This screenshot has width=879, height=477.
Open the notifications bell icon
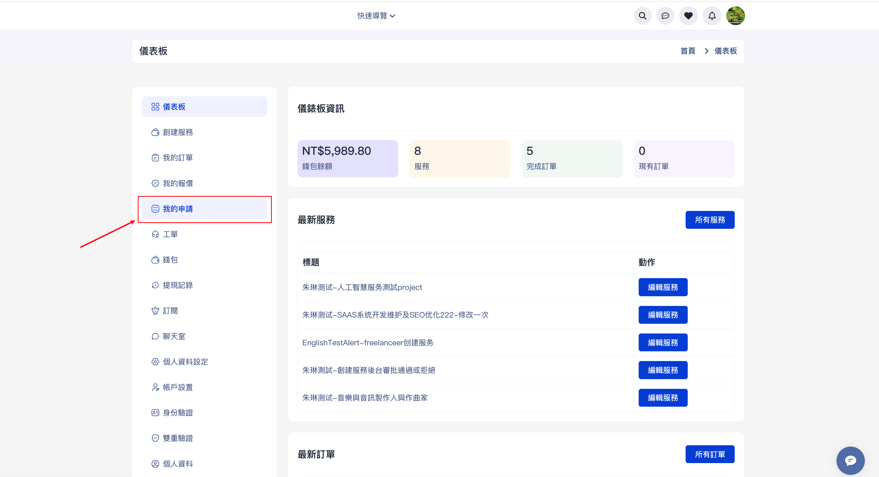712,16
